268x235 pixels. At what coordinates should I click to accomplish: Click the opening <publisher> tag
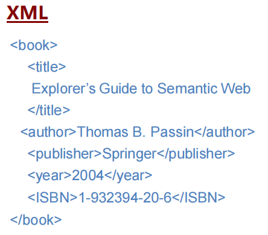click(x=65, y=154)
